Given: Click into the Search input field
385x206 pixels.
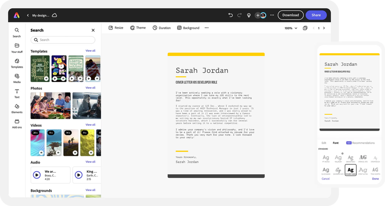Looking at the screenshot, I should pyautogui.click(x=63, y=40).
